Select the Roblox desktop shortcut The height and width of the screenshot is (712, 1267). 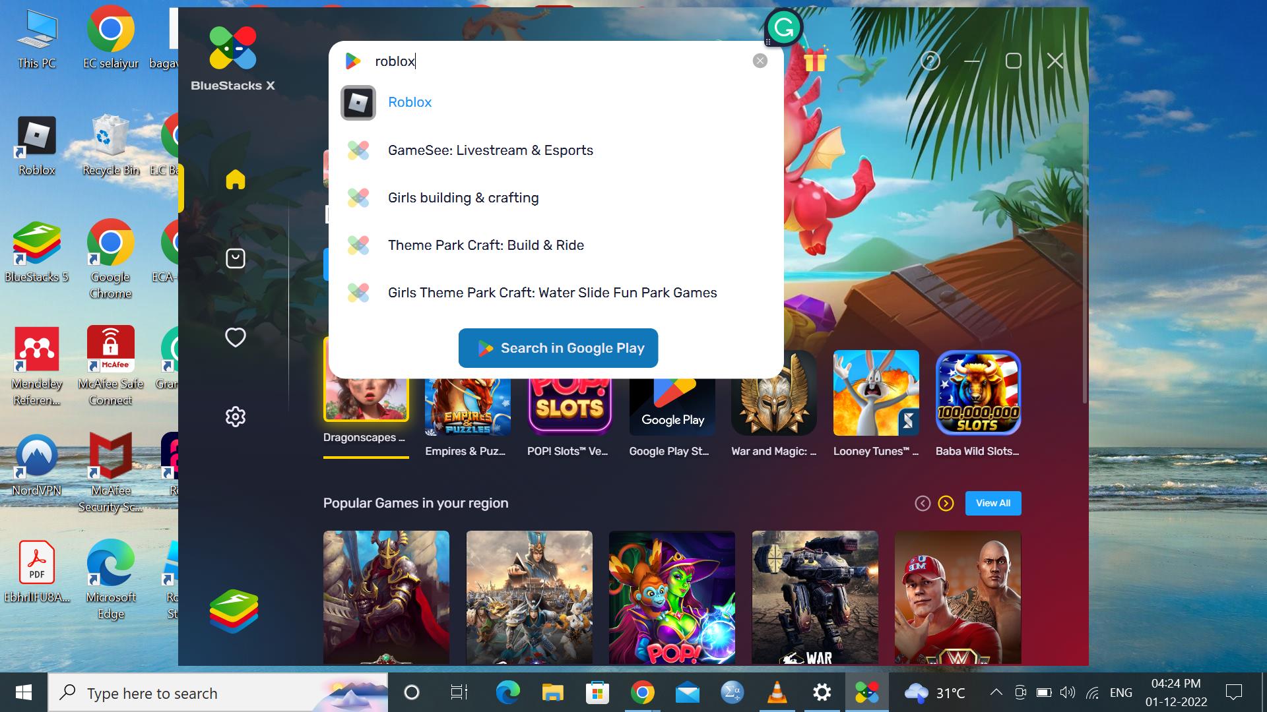[37, 146]
